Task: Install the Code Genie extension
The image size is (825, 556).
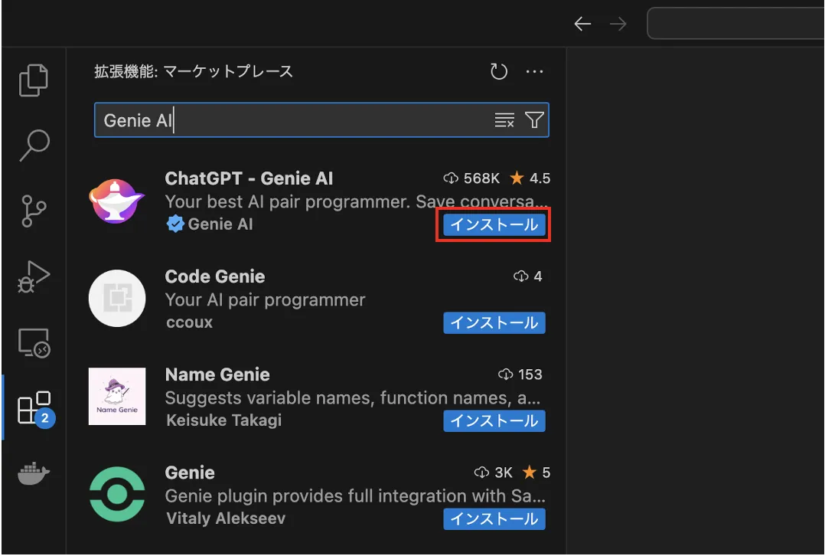Action: click(x=494, y=322)
